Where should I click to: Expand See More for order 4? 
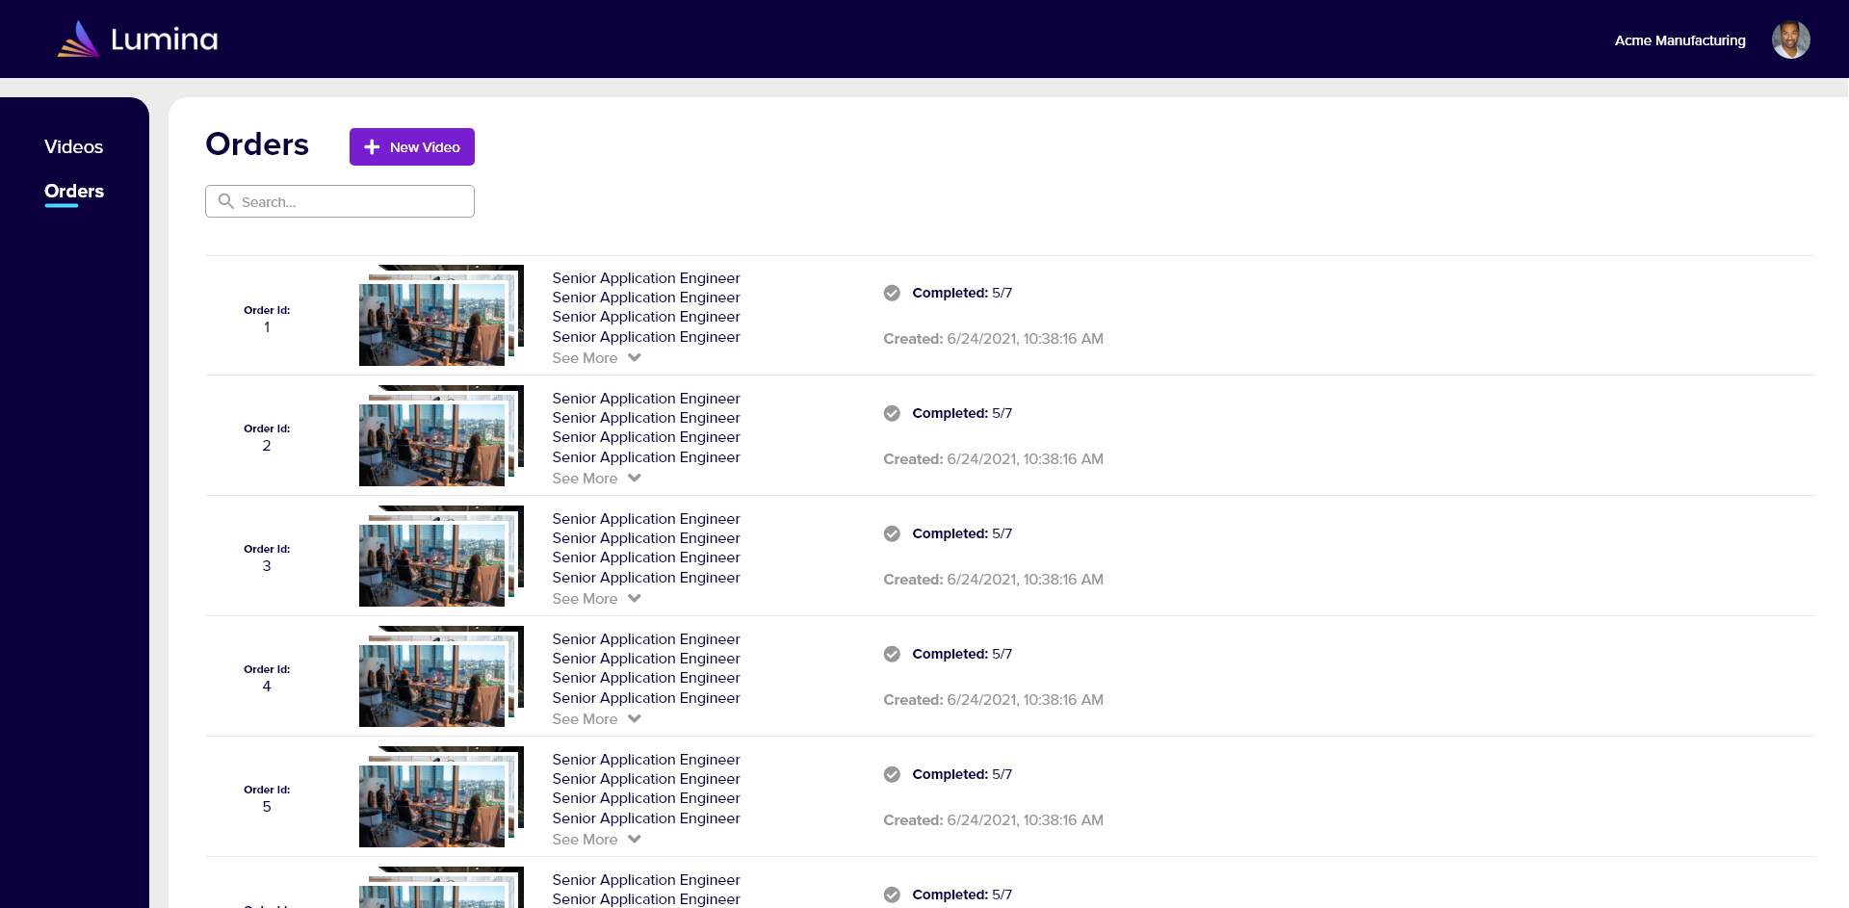[x=596, y=719]
